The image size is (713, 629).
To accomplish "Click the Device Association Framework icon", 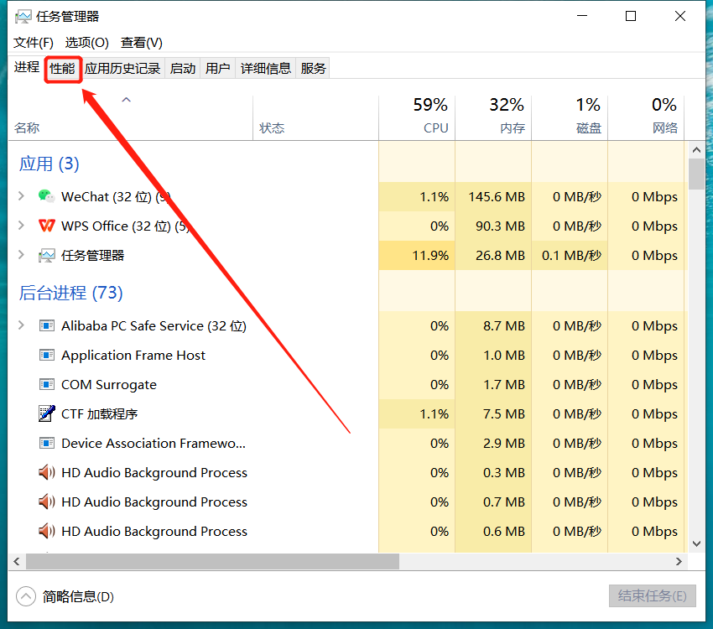I will [x=46, y=443].
